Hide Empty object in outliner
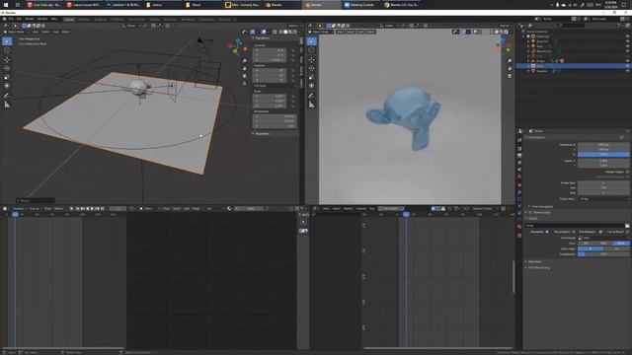 (x=627, y=61)
